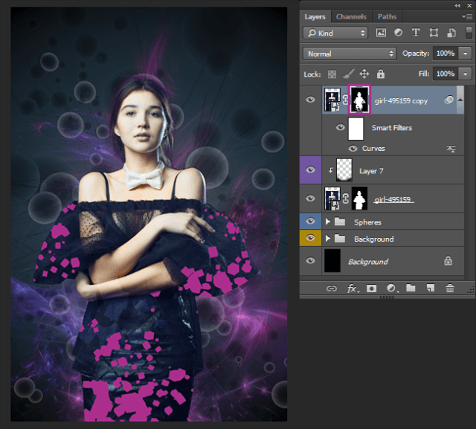Hide Smart Filters with eye icon
This screenshot has height=429, width=476.
341,128
